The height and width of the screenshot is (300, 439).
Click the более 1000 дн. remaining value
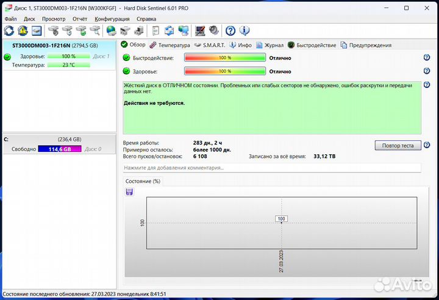point(212,149)
